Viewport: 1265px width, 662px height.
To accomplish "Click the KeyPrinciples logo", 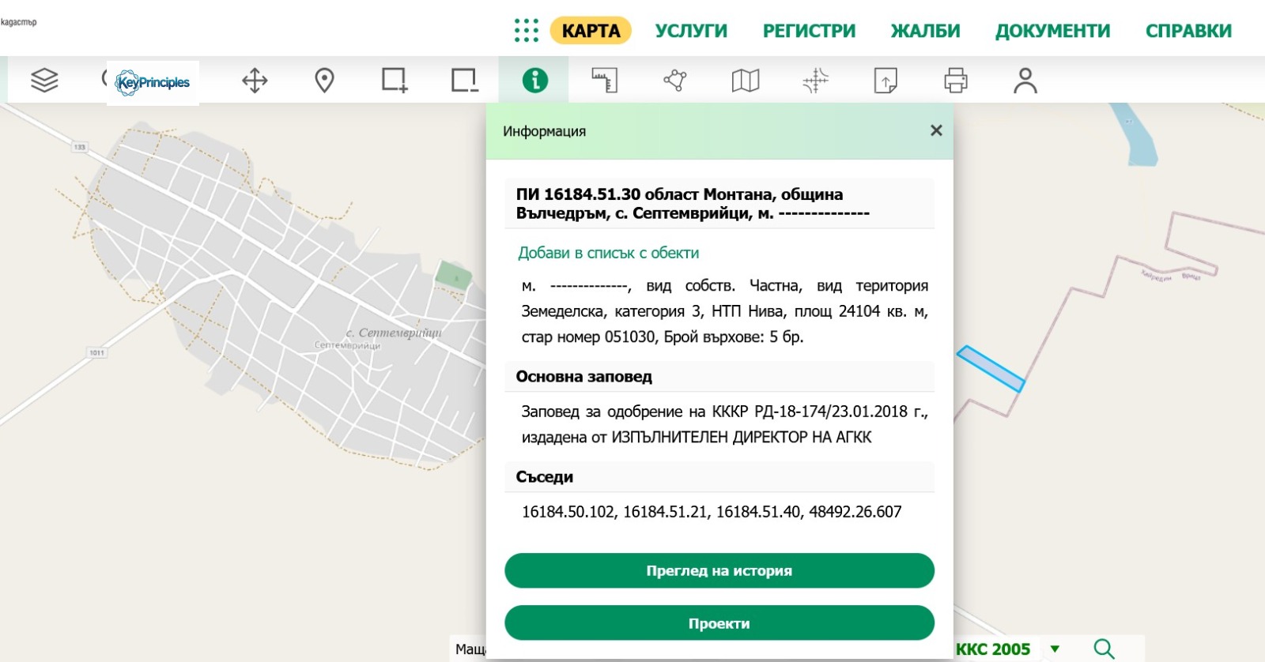I will [x=153, y=82].
